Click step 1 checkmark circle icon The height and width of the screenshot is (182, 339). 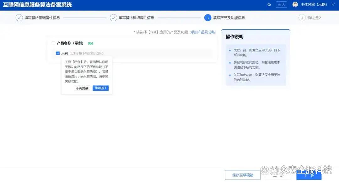[x=19, y=18]
